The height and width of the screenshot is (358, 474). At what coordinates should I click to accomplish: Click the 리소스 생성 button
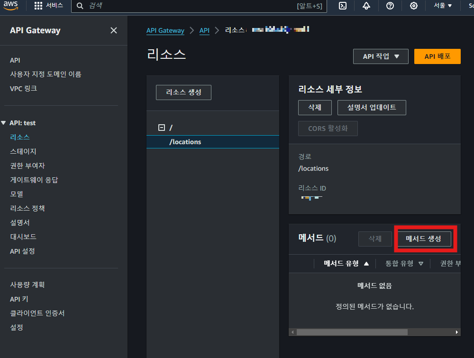coord(183,92)
